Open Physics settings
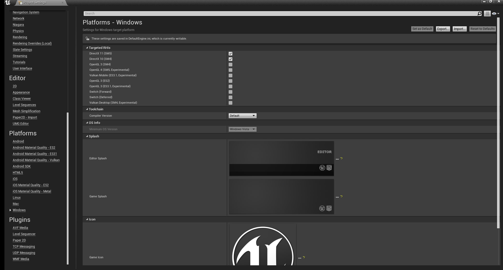Viewport: 503px width, 270px height. (18, 31)
